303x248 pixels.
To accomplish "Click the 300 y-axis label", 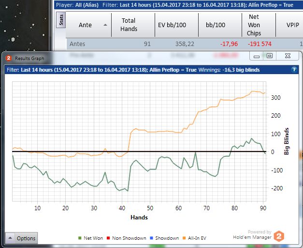I will click(276, 98).
